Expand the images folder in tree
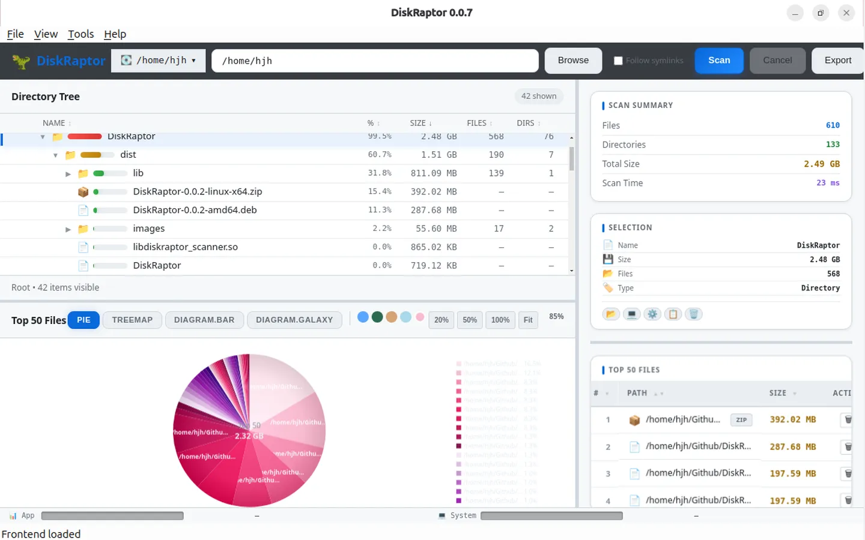Screen dimensions: 865x540 (68, 229)
